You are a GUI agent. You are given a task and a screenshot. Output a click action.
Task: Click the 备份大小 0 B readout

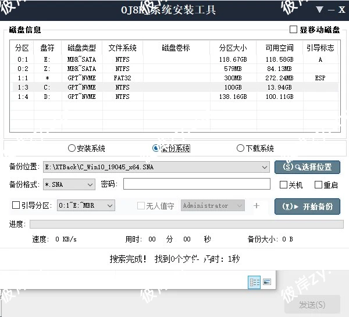point(270,239)
